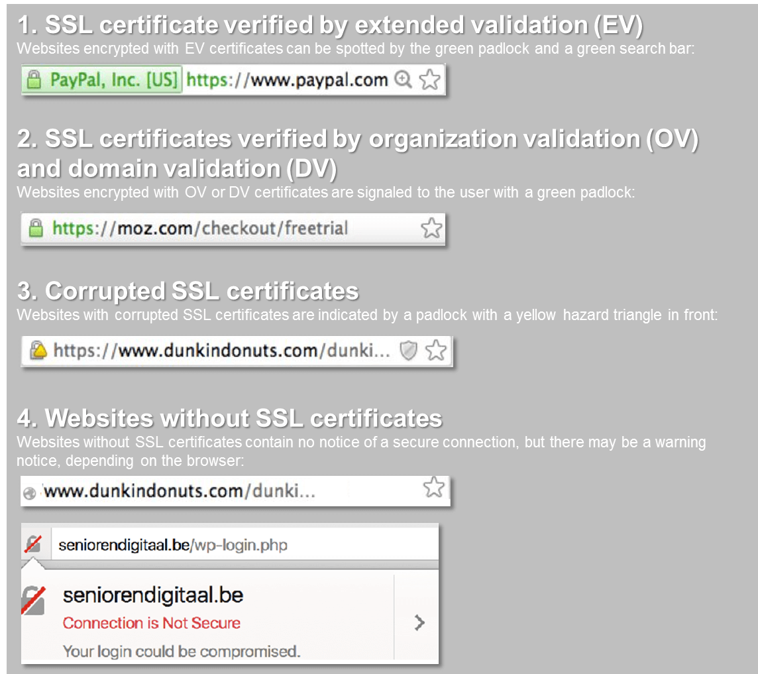Screen dimensions: 758x674
Task: Click the green EV indicator background of PayPal bar
Action: pos(101,79)
